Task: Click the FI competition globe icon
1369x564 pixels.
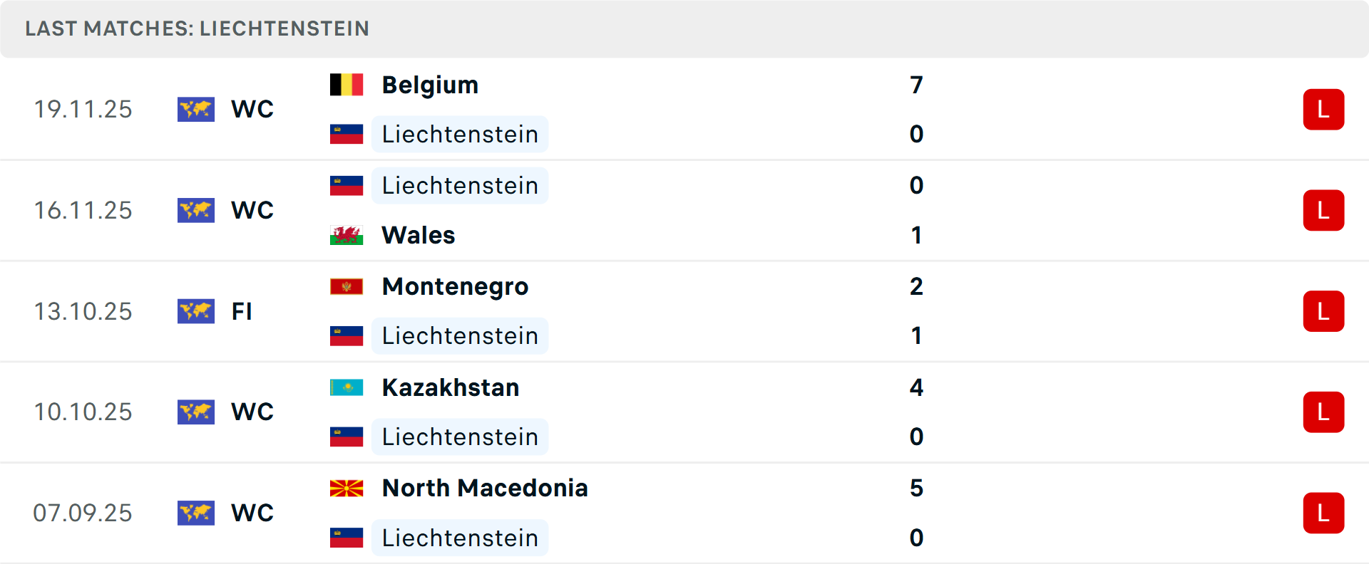Action: [195, 311]
